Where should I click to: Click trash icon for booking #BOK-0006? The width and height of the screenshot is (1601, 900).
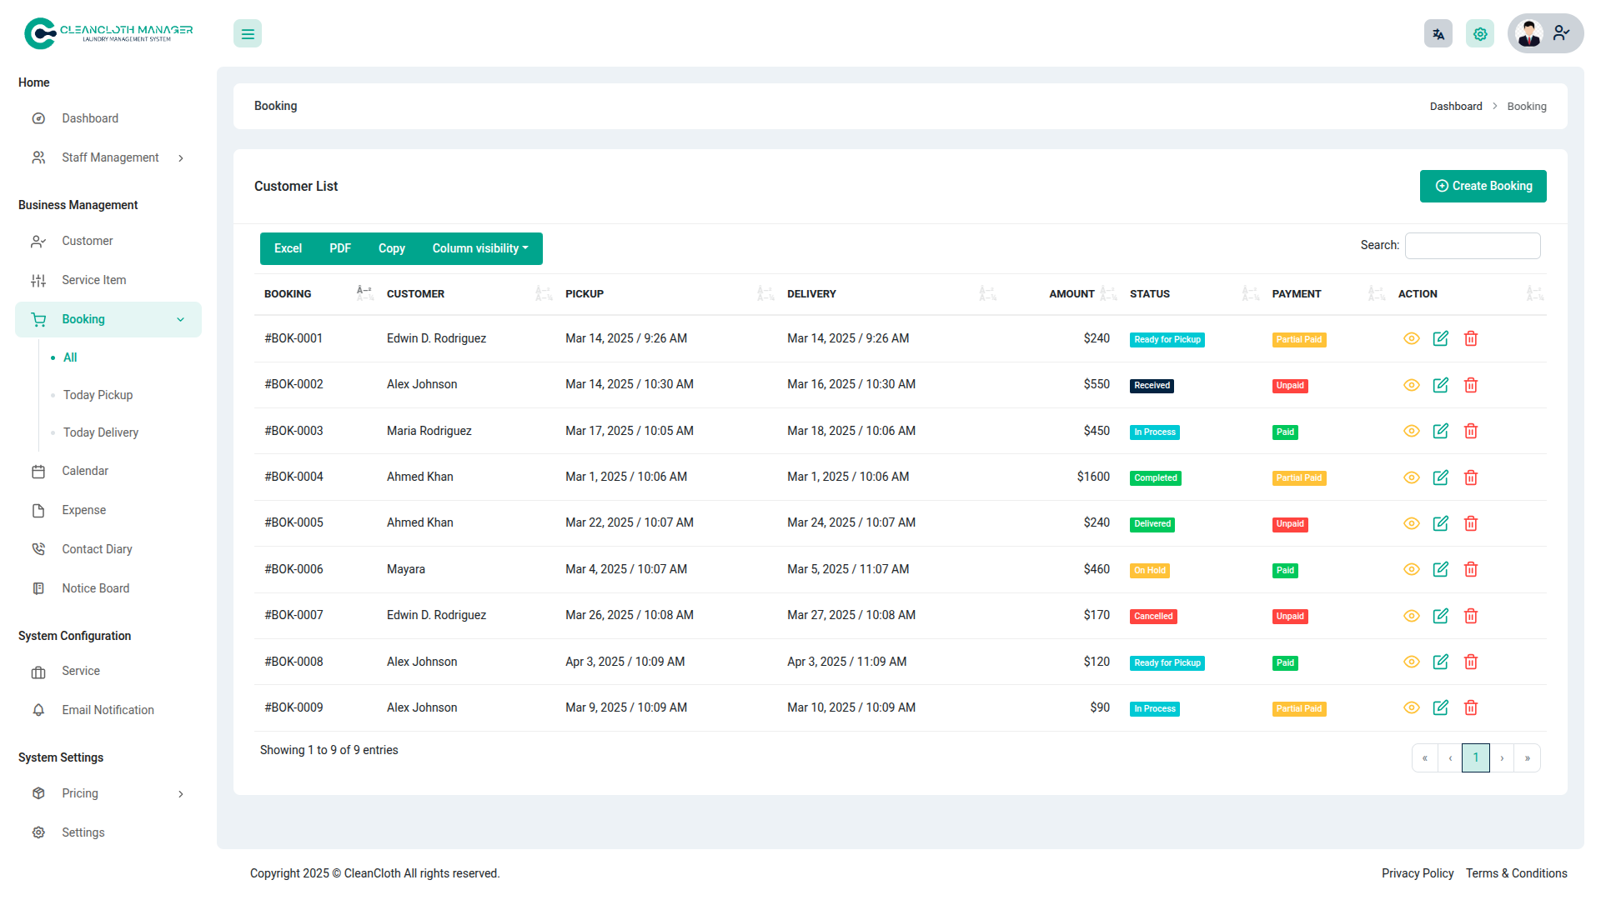tap(1471, 569)
